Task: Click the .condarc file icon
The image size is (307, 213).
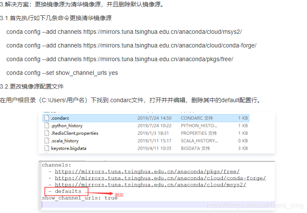Action: point(47,118)
